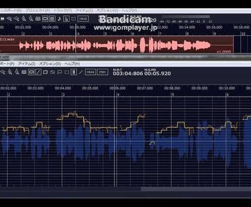The image size is (251, 207).
Task: Click the speech bubble icon in lower toolbar
Action: (x=59, y=72)
